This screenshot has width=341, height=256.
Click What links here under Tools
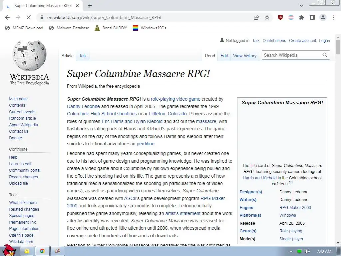coord(23,202)
